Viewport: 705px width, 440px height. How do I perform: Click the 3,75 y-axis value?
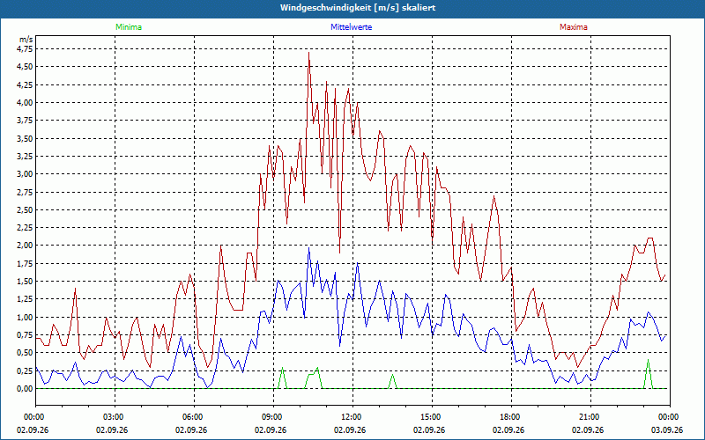click(25, 121)
